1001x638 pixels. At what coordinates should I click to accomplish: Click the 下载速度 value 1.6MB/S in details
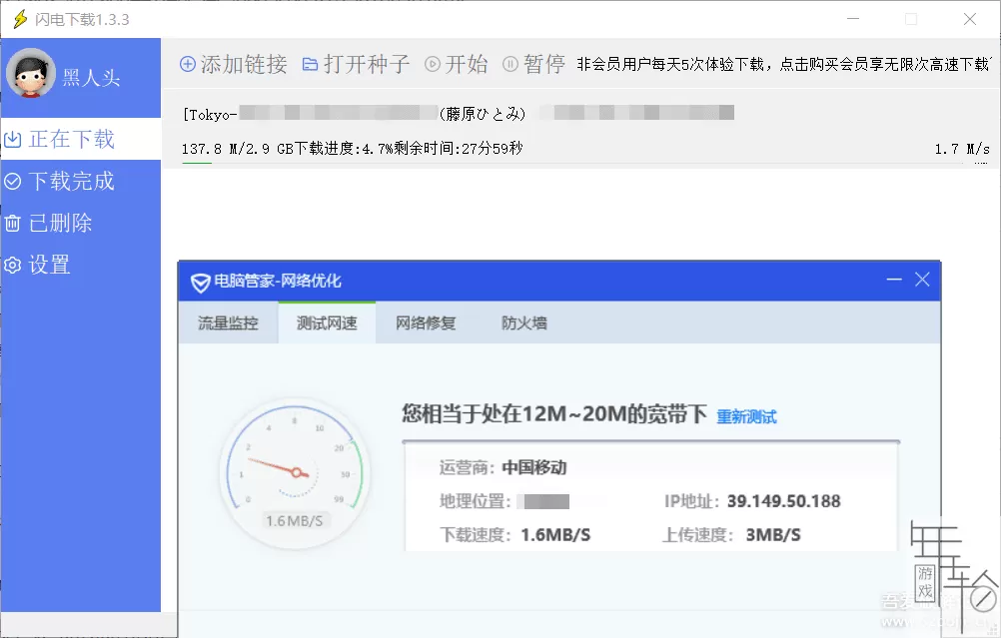tap(555, 534)
